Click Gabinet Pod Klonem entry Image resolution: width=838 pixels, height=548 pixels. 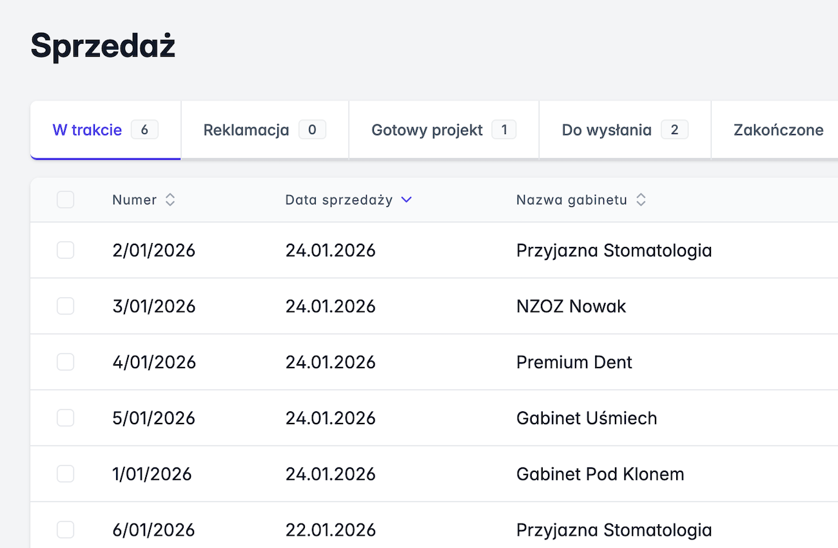599,475
